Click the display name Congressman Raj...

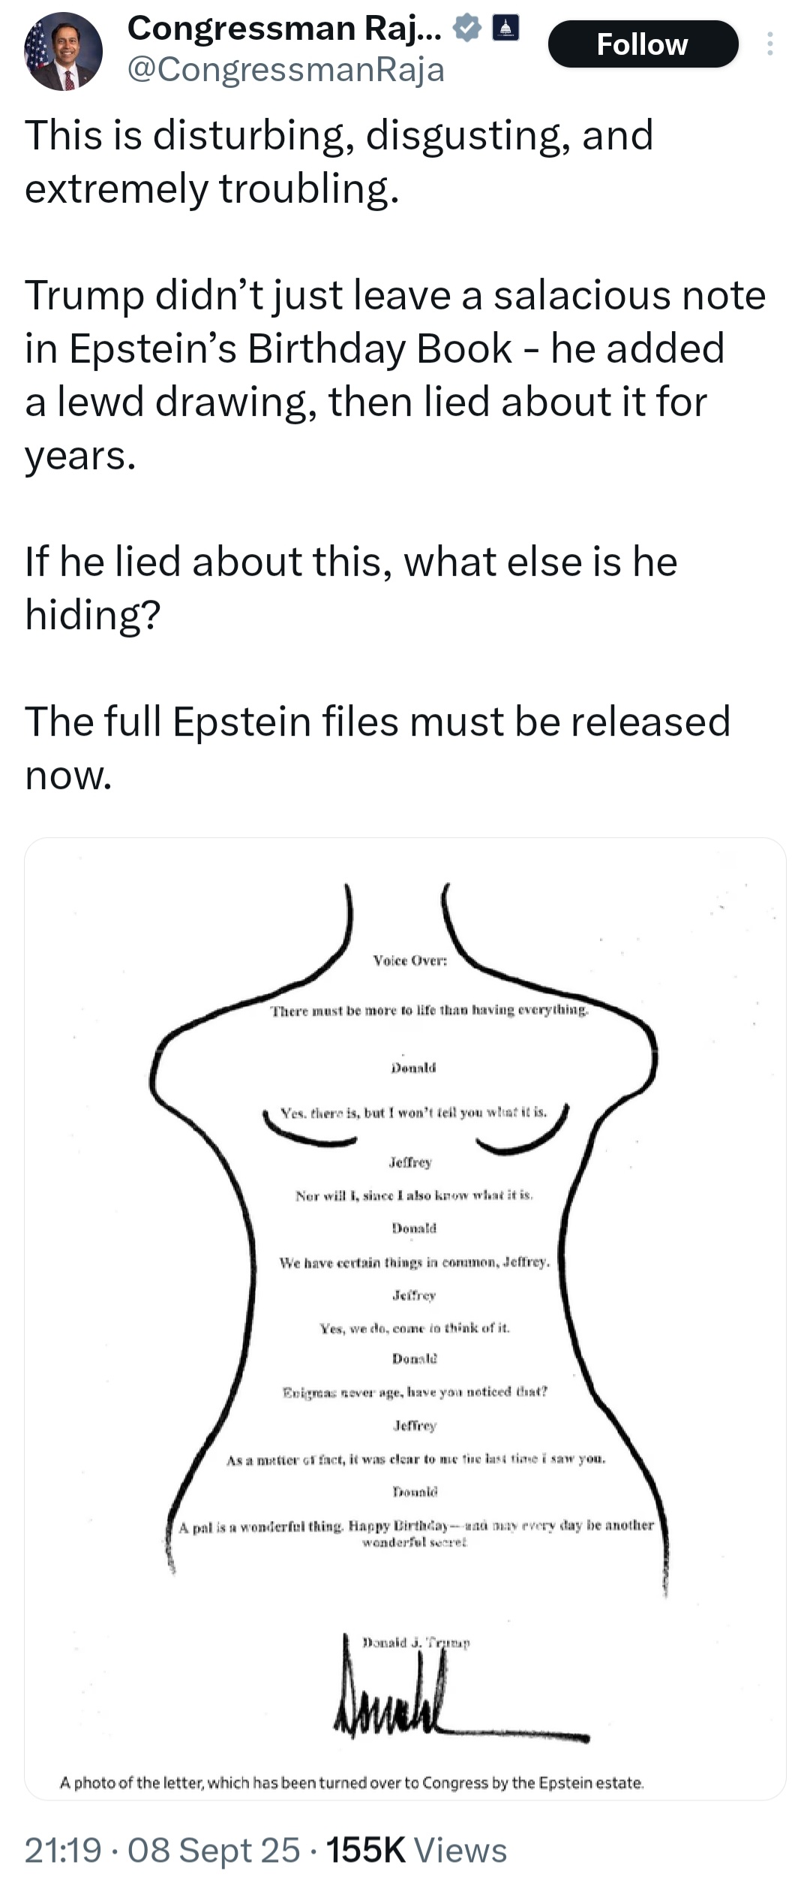[x=285, y=29]
